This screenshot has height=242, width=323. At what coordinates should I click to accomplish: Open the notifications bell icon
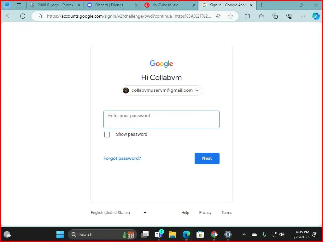(x=314, y=234)
